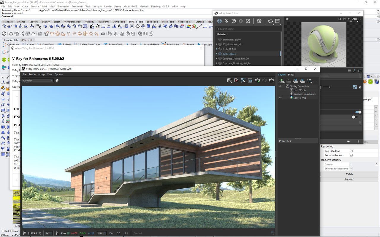Click the Frame Buffer render teapot
380x237 pixels.
[271, 80]
